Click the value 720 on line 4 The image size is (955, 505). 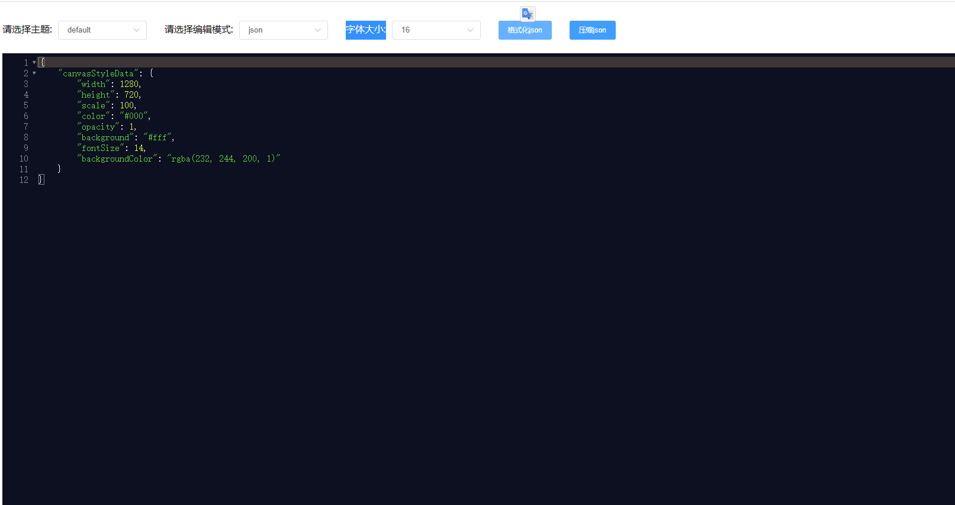131,95
